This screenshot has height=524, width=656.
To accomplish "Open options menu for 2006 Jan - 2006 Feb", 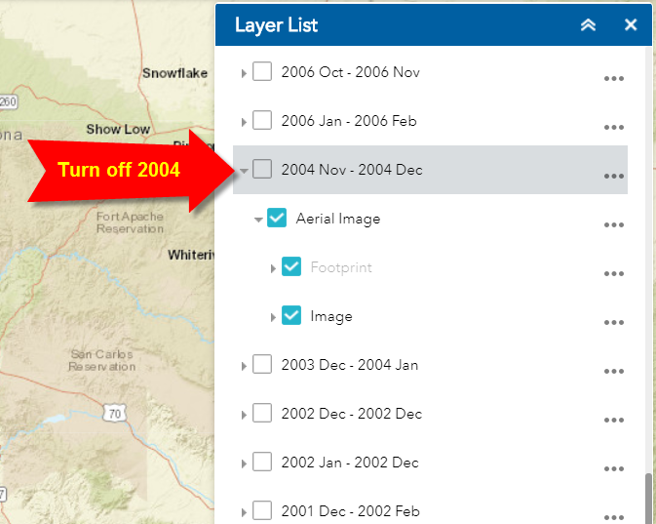I will click(613, 127).
